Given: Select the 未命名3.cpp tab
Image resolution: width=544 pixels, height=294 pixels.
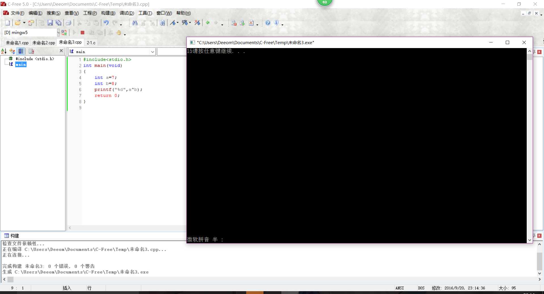Looking at the screenshot, I should (70, 42).
